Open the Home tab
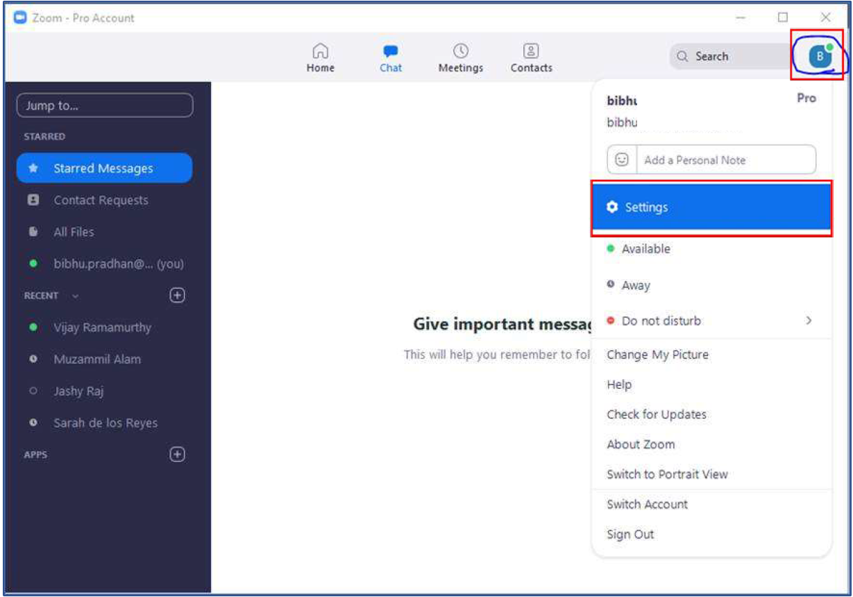This screenshot has width=853, height=597. click(x=320, y=58)
